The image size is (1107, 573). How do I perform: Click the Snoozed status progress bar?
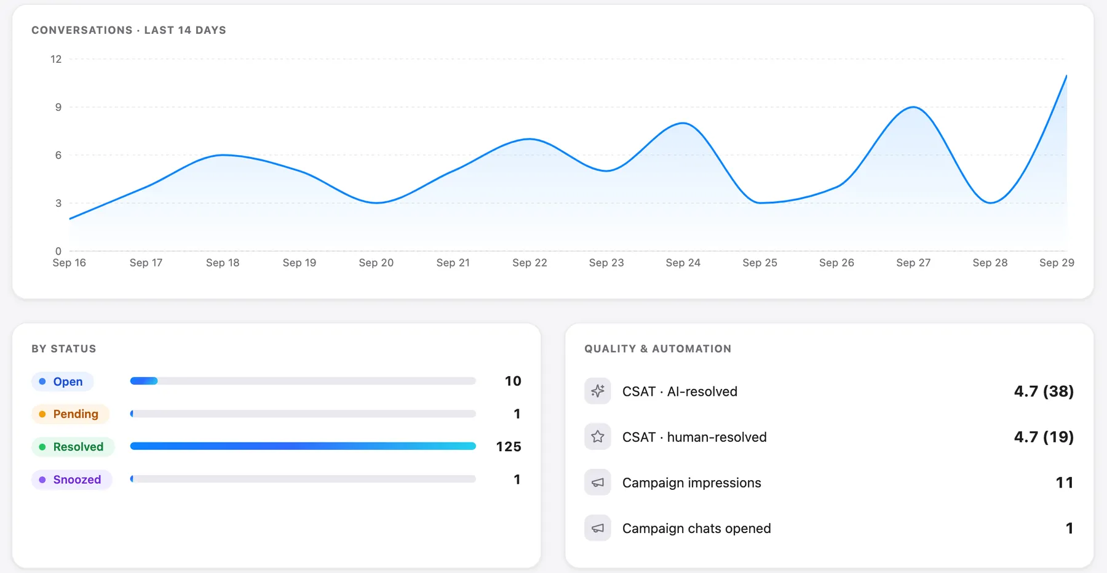click(x=303, y=479)
